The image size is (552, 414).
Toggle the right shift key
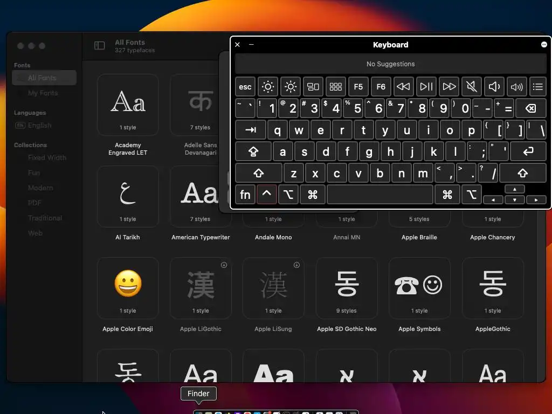[x=523, y=173]
